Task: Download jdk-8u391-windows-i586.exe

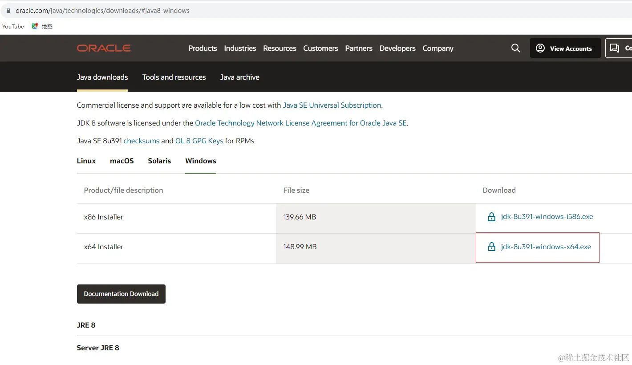Action: tap(547, 217)
